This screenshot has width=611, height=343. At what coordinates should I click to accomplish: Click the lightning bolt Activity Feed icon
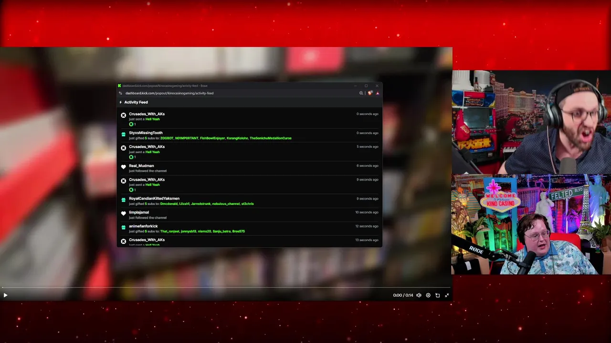click(x=120, y=102)
